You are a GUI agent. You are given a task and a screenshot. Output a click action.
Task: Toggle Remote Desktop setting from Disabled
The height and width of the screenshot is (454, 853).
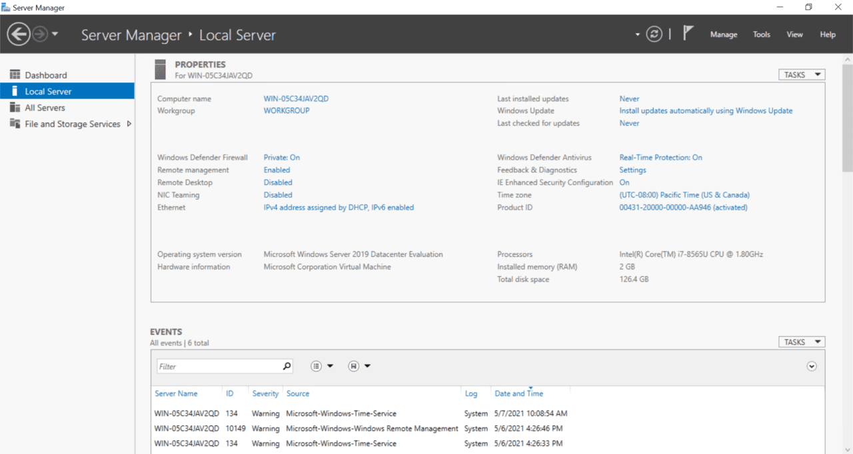(x=278, y=182)
